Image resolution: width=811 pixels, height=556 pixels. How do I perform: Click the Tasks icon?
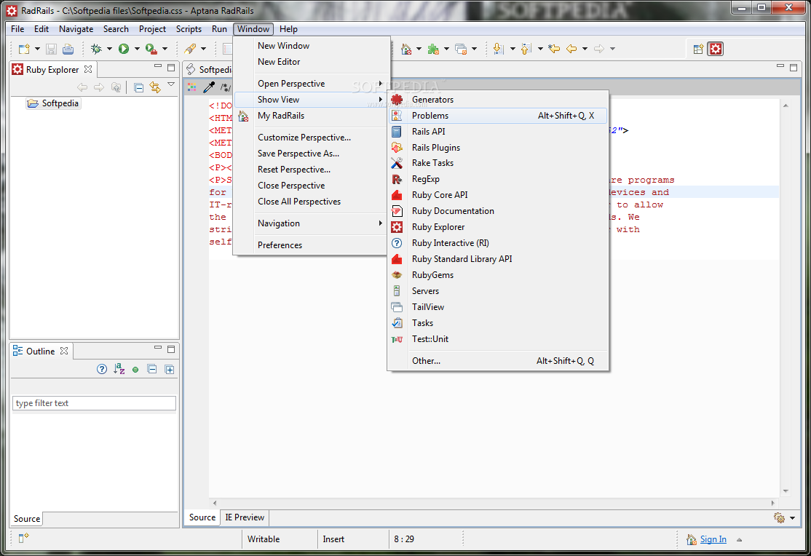[x=397, y=323]
